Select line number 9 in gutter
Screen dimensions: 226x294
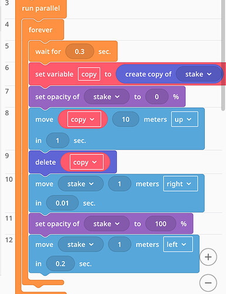pyautogui.click(x=7, y=156)
